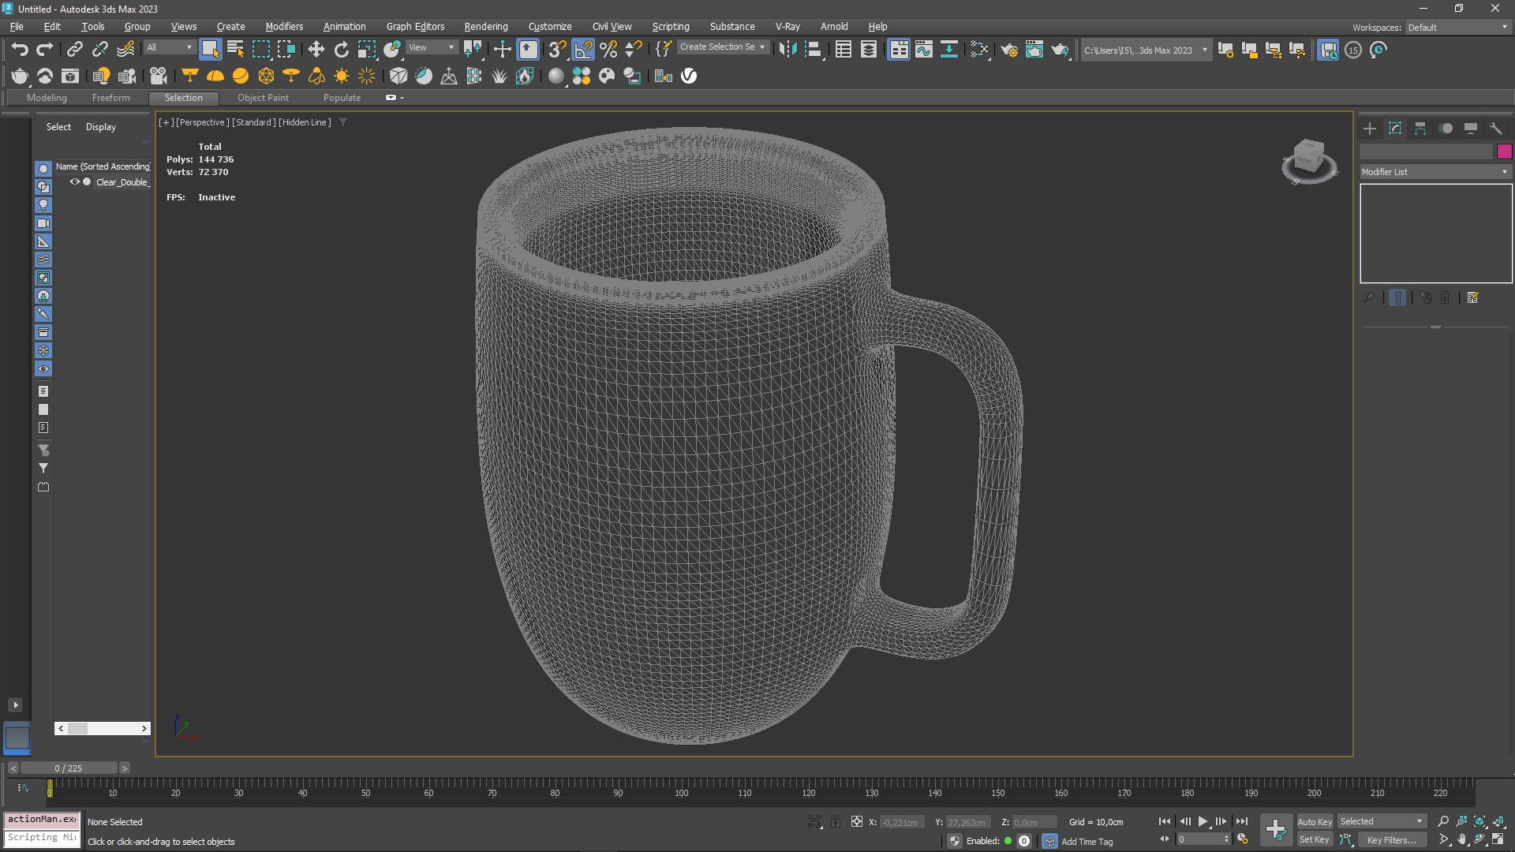This screenshot has height=852, width=1515.
Task: Go to the animation start frame
Action: (x=1165, y=821)
